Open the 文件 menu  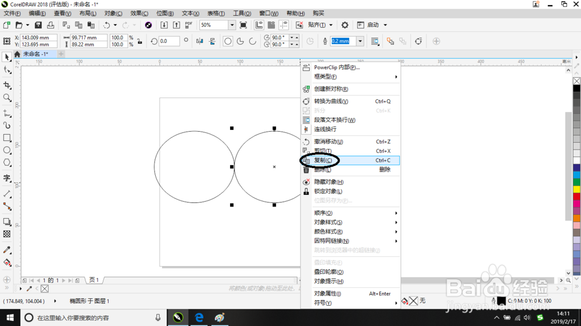12,13
